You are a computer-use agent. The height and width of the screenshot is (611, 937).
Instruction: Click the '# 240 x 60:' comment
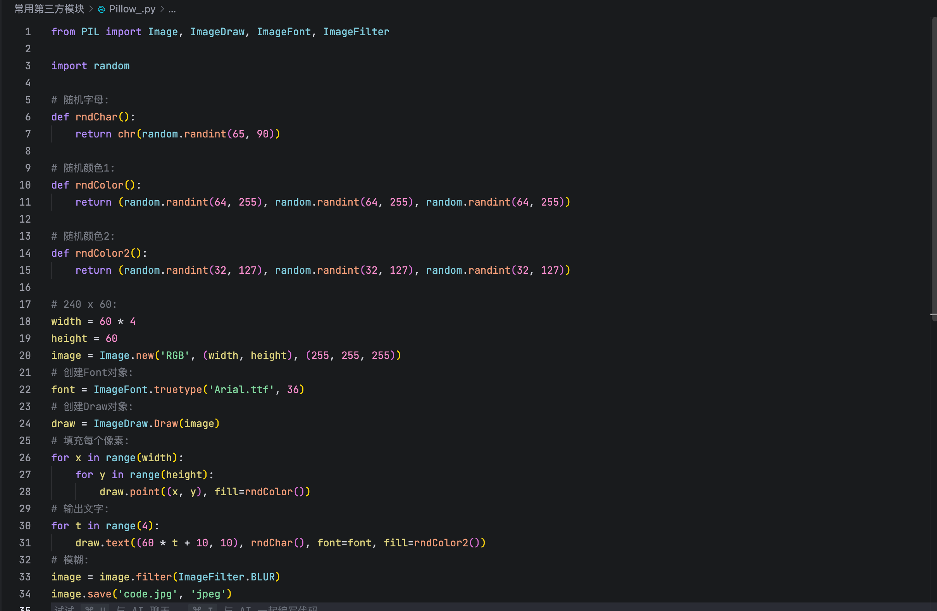(x=84, y=304)
